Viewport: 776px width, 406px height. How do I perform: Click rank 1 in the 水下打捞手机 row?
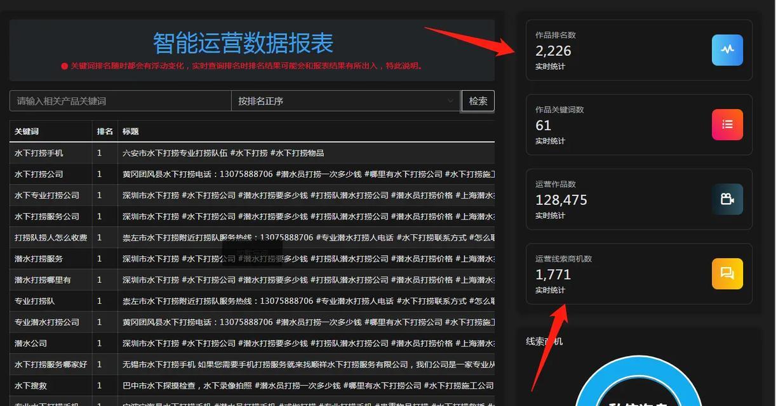(100, 153)
